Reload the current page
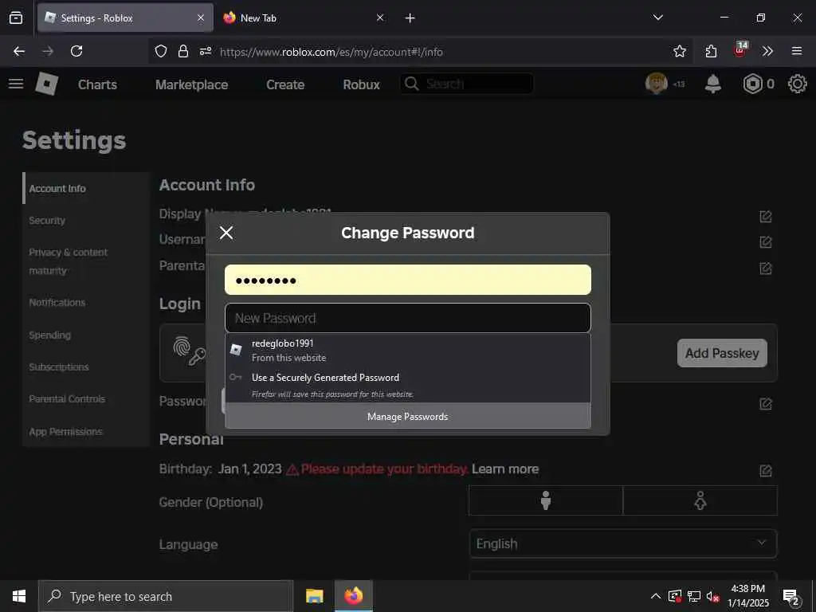This screenshot has height=612, width=816. [76, 51]
